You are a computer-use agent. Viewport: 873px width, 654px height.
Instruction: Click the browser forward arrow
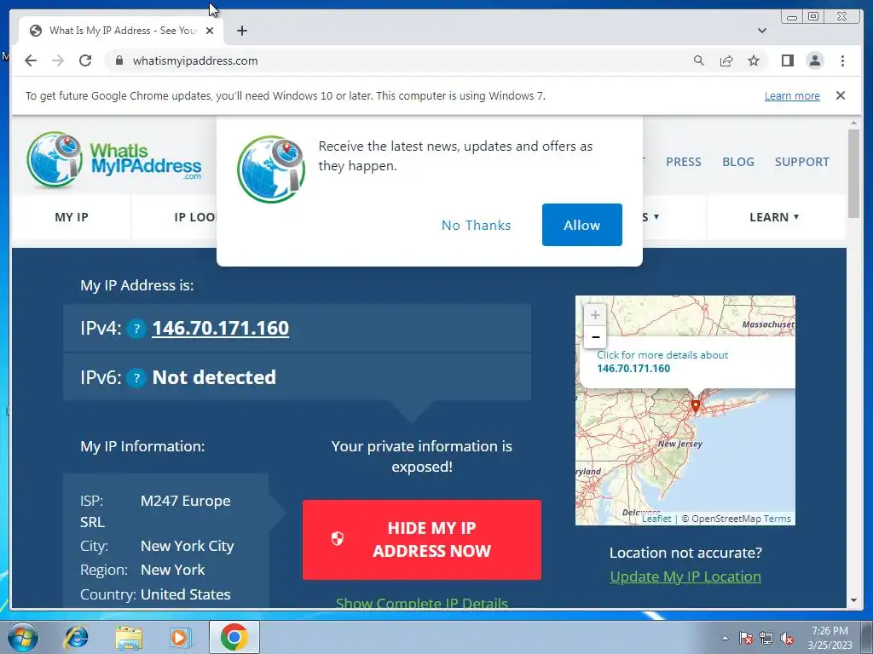pyautogui.click(x=58, y=60)
